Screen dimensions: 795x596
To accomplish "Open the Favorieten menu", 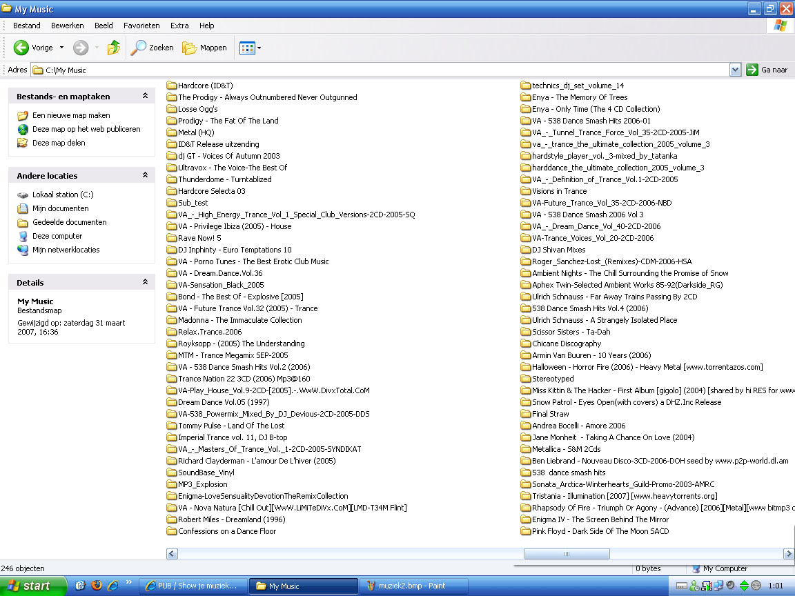I will point(141,26).
